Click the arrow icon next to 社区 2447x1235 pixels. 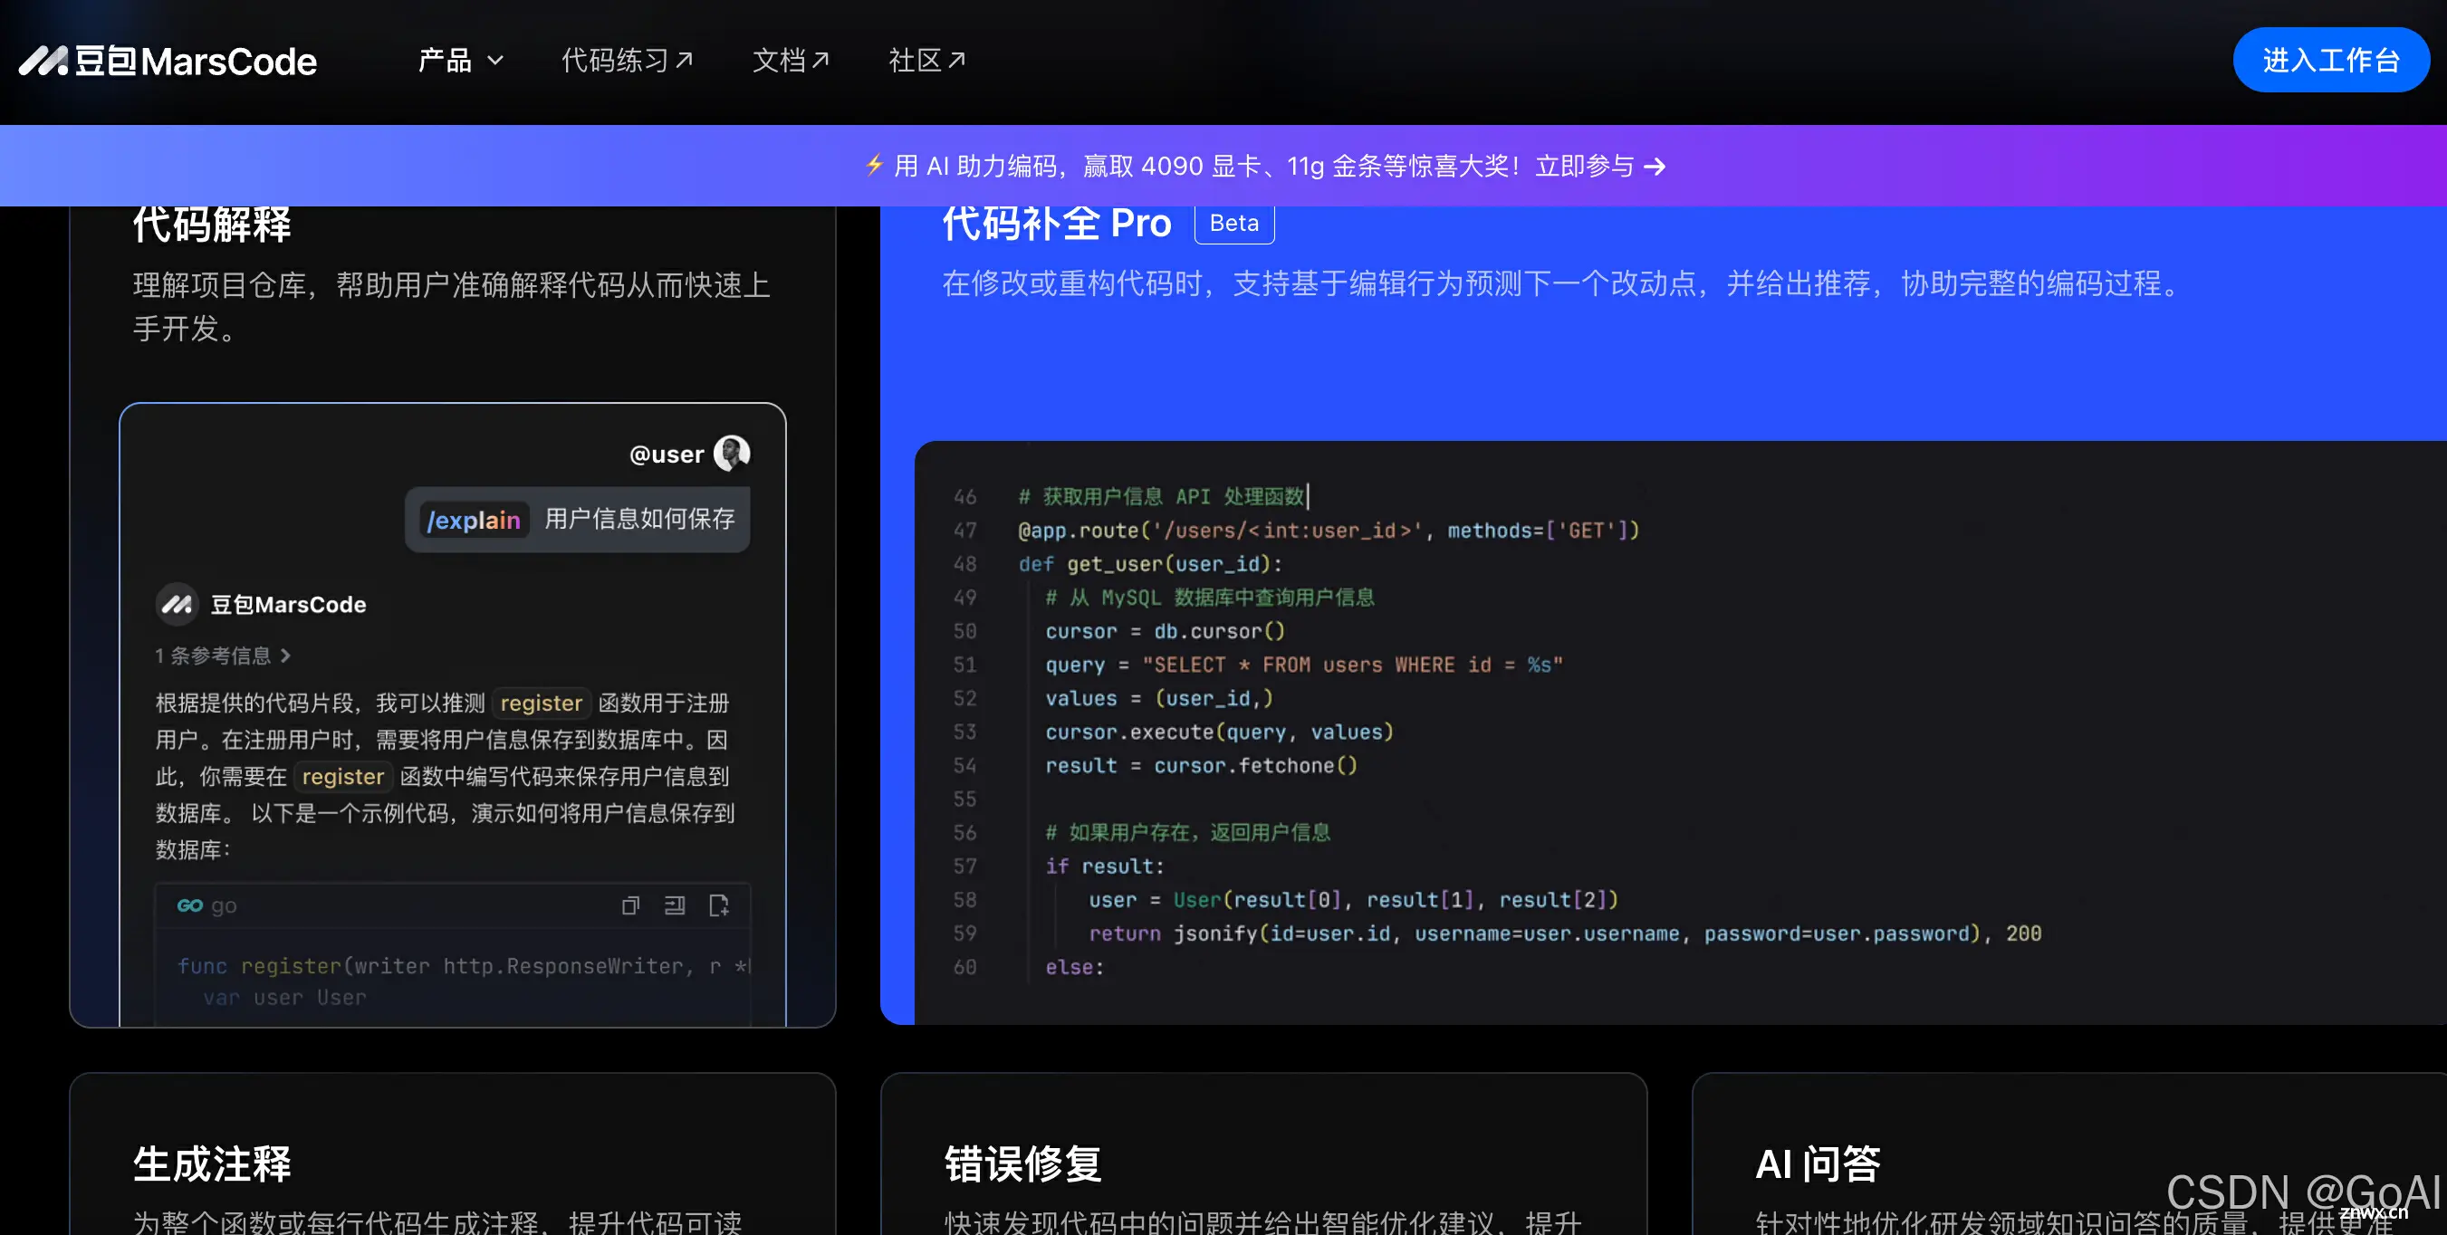click(x=956, y=60)
